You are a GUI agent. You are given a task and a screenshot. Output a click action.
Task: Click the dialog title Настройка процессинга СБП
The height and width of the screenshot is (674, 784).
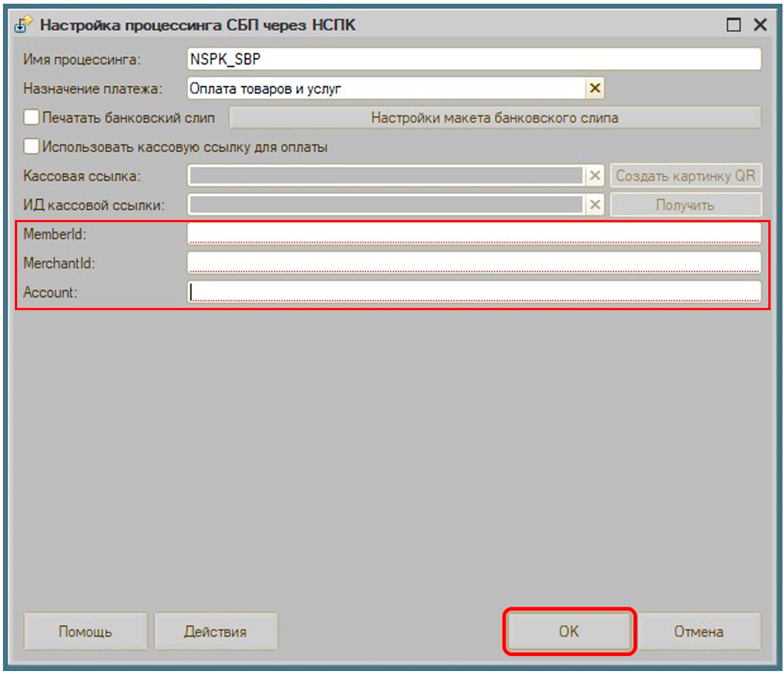tap(198, 24)
